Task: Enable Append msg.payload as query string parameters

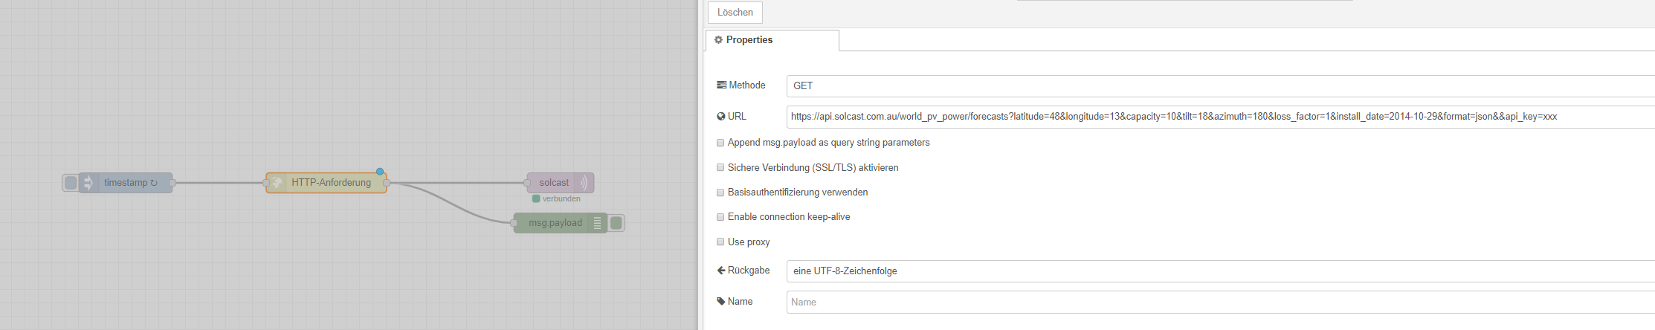Action: 720,143
